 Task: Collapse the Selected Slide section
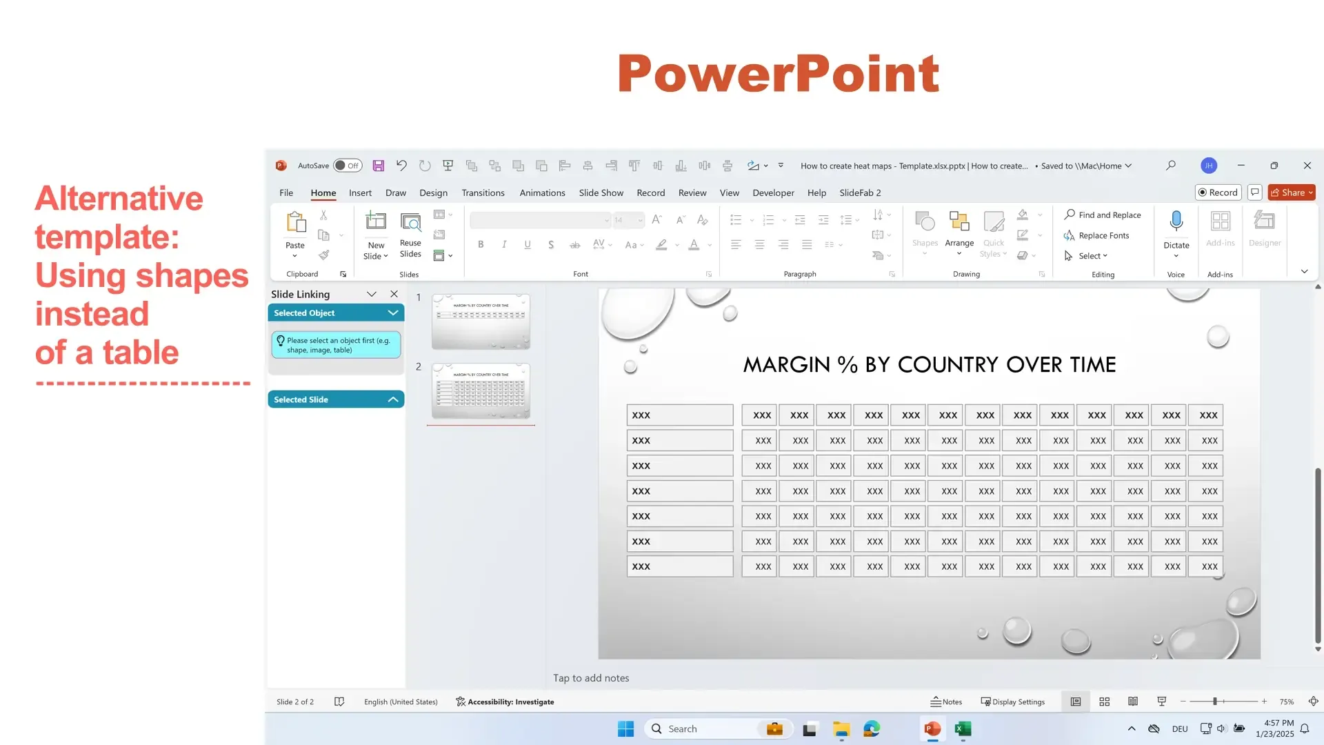tap(393, 399)
